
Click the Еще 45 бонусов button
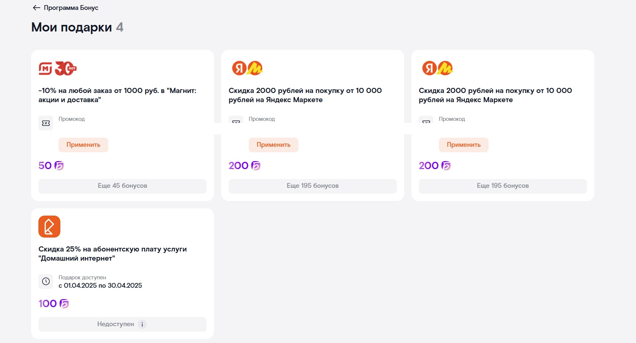point(123,186)
